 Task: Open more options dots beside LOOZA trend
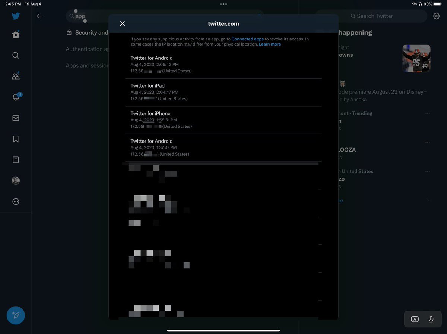[427, 142]
